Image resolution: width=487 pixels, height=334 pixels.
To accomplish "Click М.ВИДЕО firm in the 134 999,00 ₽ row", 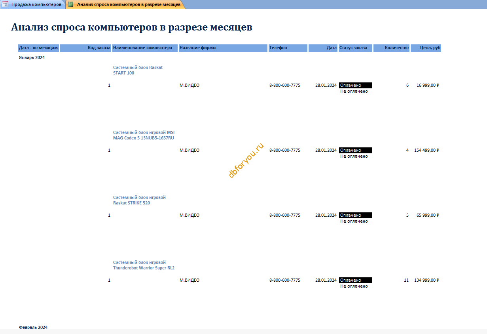I will click(x=189, y=280).
